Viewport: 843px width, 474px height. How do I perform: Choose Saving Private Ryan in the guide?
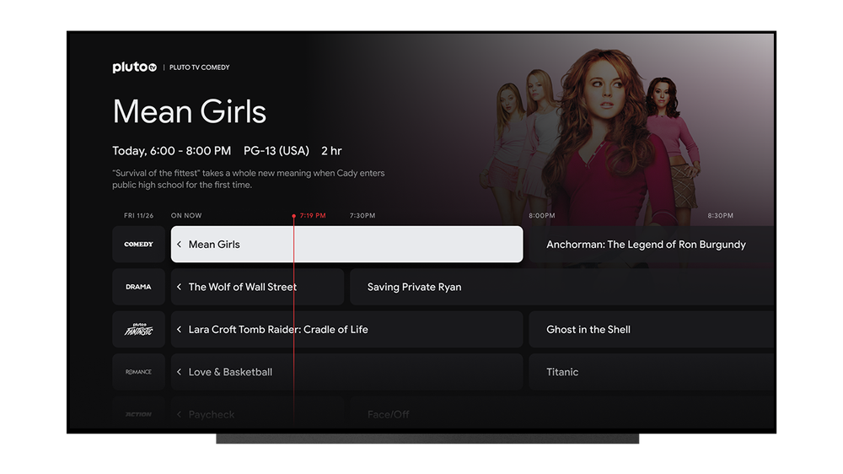414,287
